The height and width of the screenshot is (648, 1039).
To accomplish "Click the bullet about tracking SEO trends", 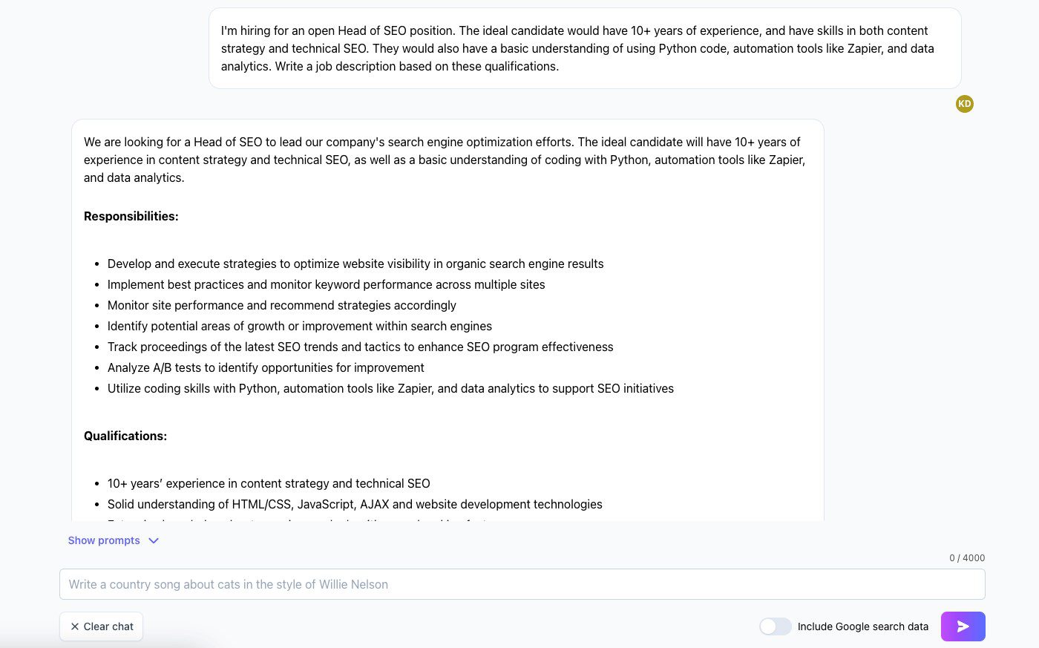I will tap(360, 347).
